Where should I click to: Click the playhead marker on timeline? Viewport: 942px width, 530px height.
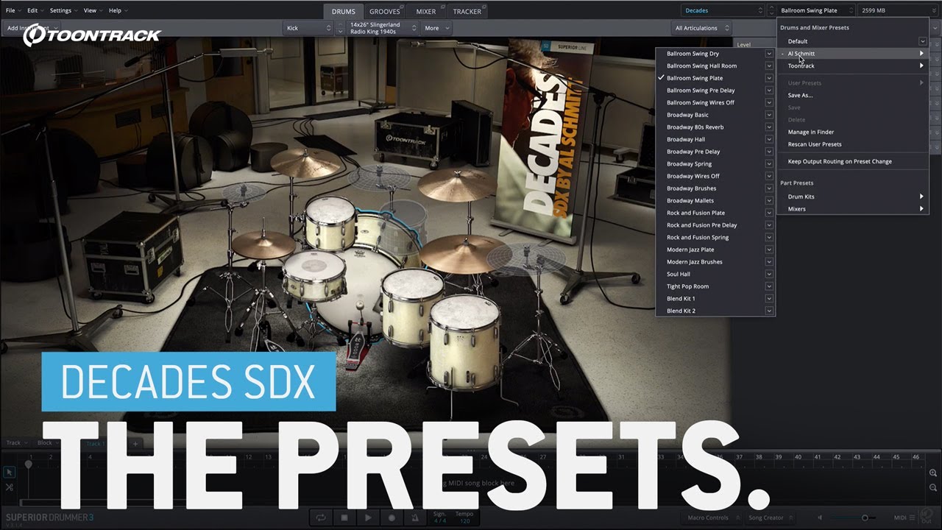point(29,464)
